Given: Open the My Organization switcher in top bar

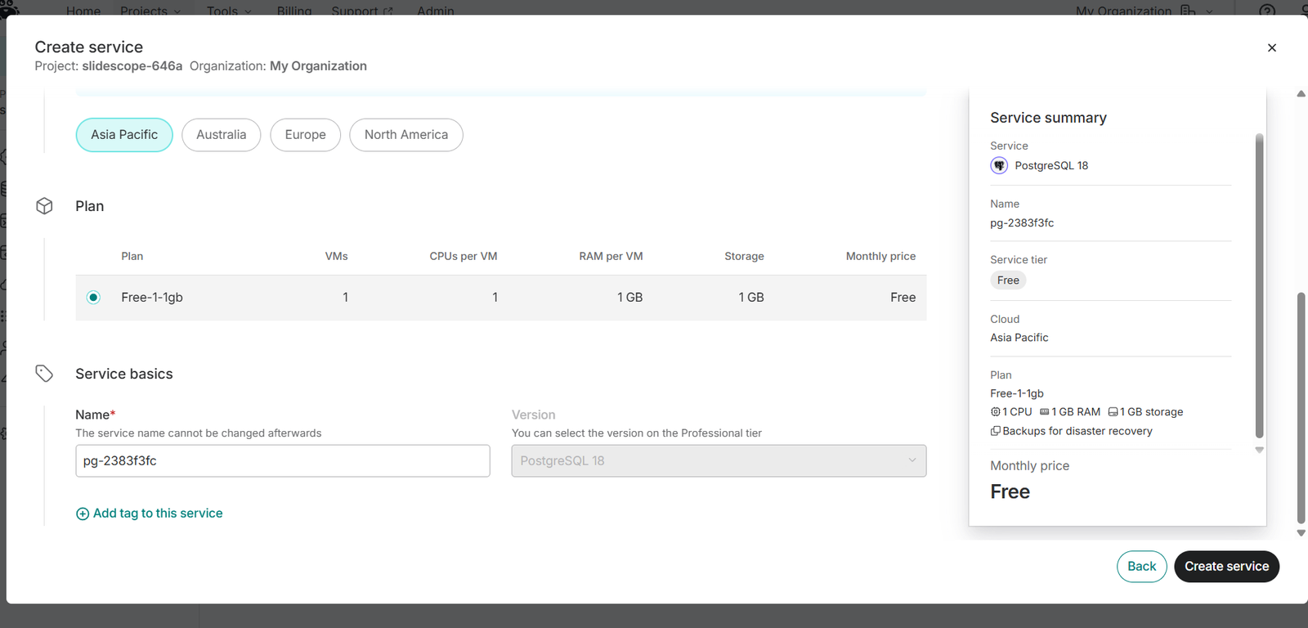Looking at the screenshot, I should (x=1144, y=11).
